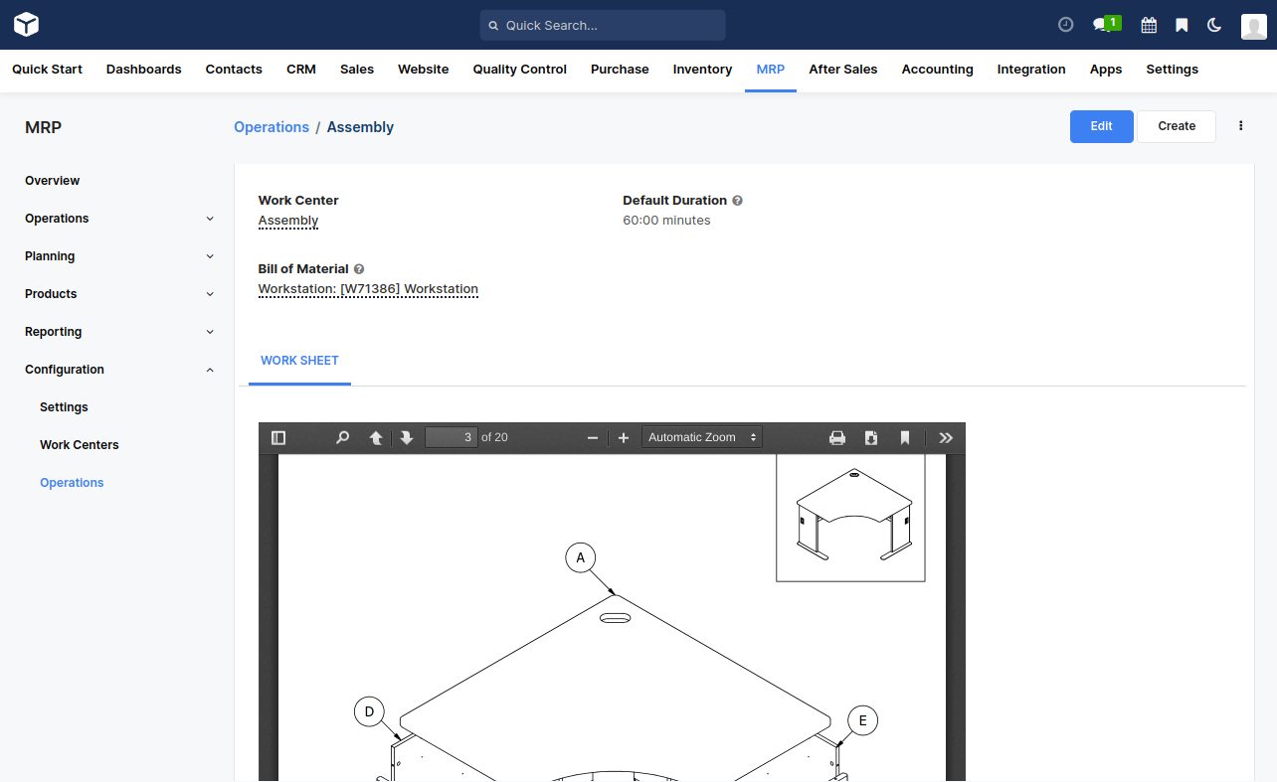Screen dimensions: 1277x782
Task: Select the WORK SHEET tab
Action: 299,361
